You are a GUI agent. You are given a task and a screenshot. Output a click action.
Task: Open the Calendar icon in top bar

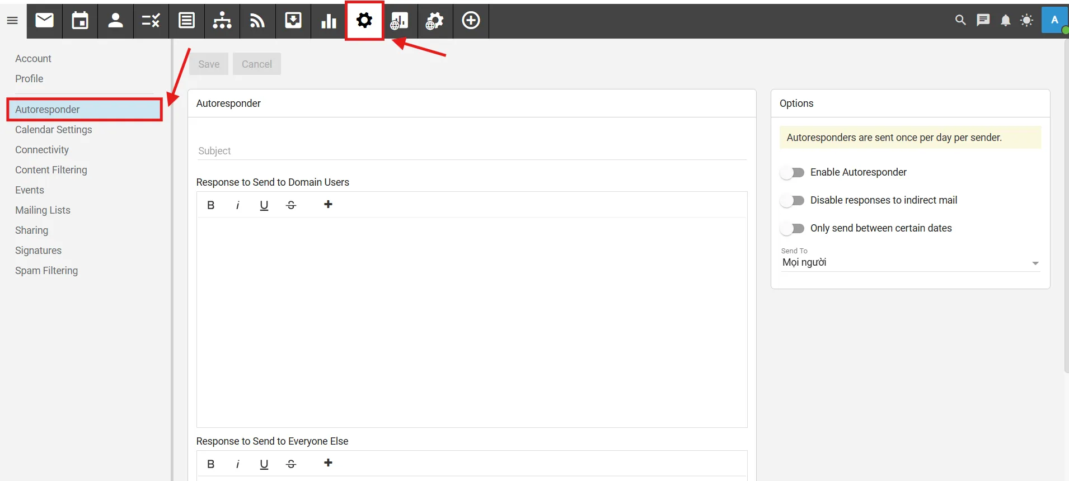click(80, 21)
